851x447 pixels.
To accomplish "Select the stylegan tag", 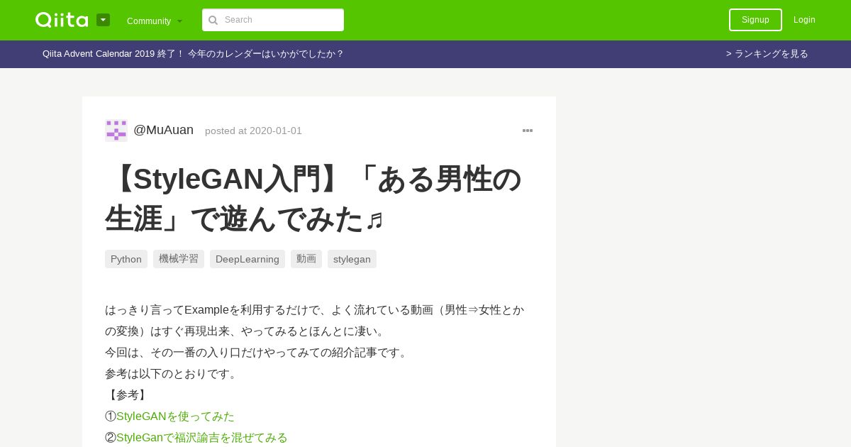I will tap(352, 259).
